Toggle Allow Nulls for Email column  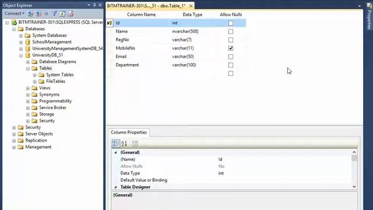(231, 57)
